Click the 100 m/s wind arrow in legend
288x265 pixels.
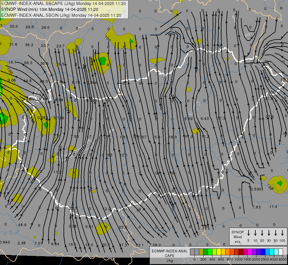282,233
